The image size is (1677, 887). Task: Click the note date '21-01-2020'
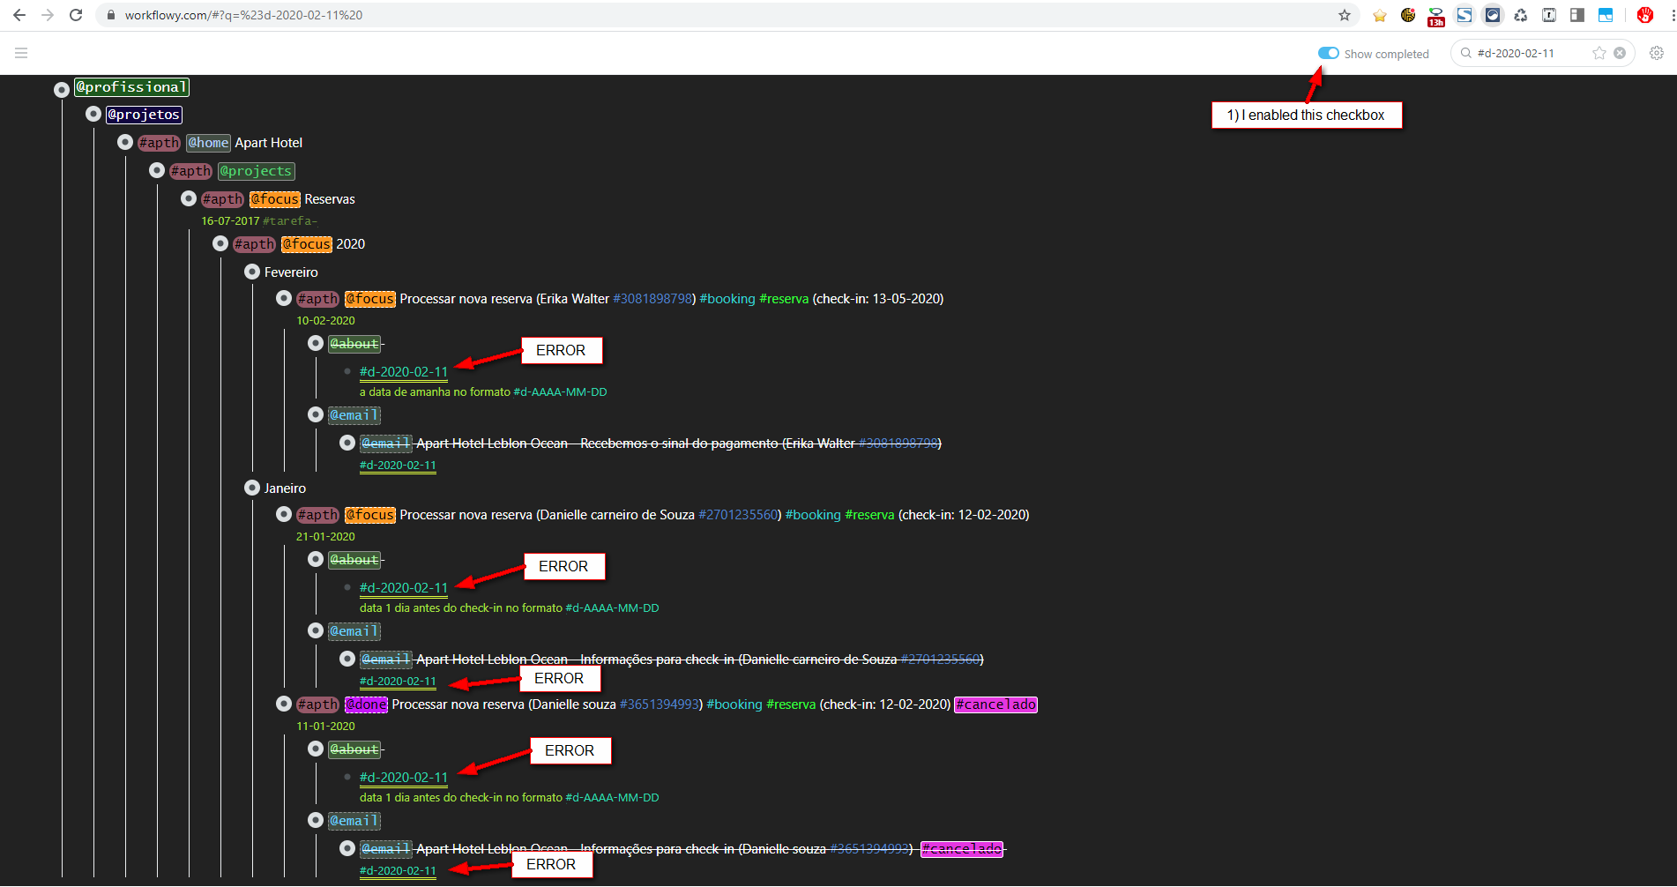tap(325, 537)
